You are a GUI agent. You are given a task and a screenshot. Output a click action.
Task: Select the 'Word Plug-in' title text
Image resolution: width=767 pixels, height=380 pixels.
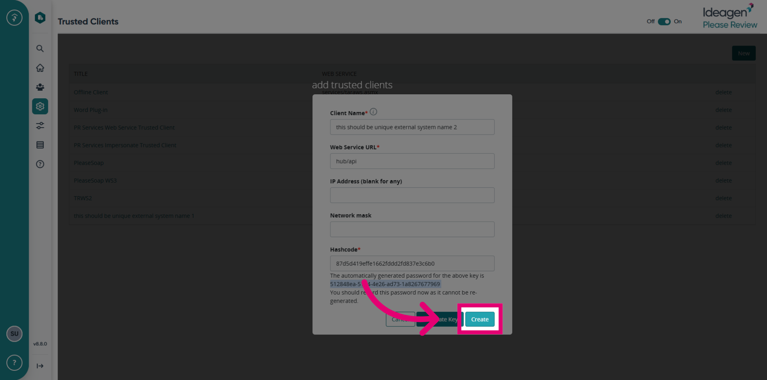click(91, 110)
